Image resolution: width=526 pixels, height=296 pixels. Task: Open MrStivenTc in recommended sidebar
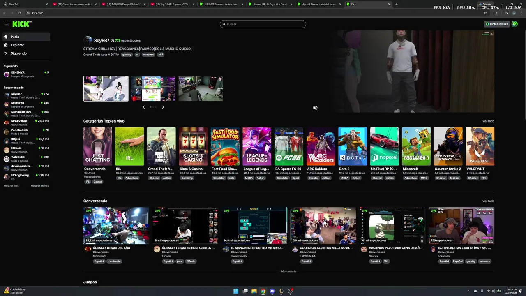click(x=26, y=123)
